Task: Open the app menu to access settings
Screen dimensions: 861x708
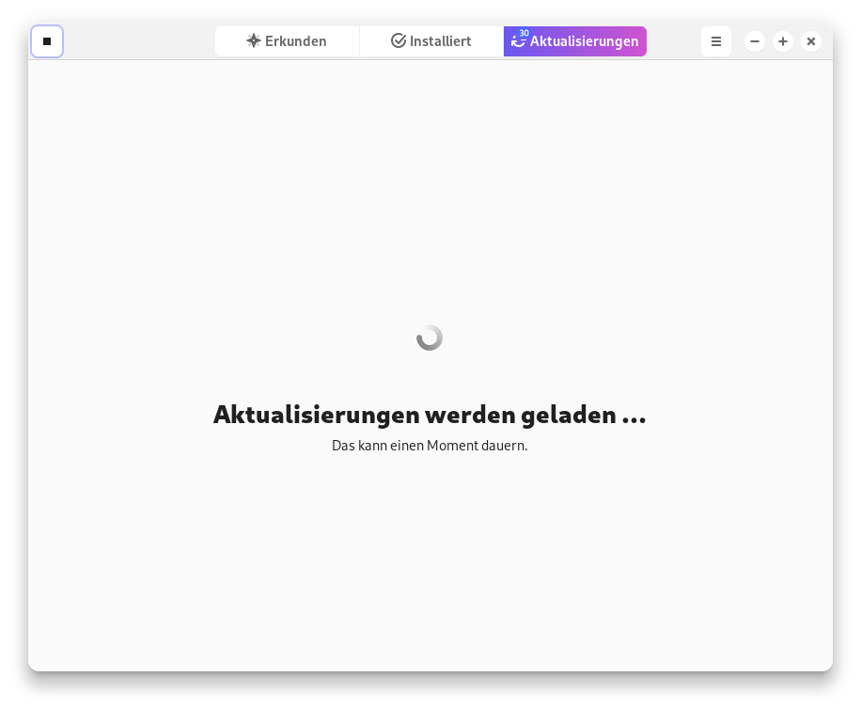Action: click(716, 41)
